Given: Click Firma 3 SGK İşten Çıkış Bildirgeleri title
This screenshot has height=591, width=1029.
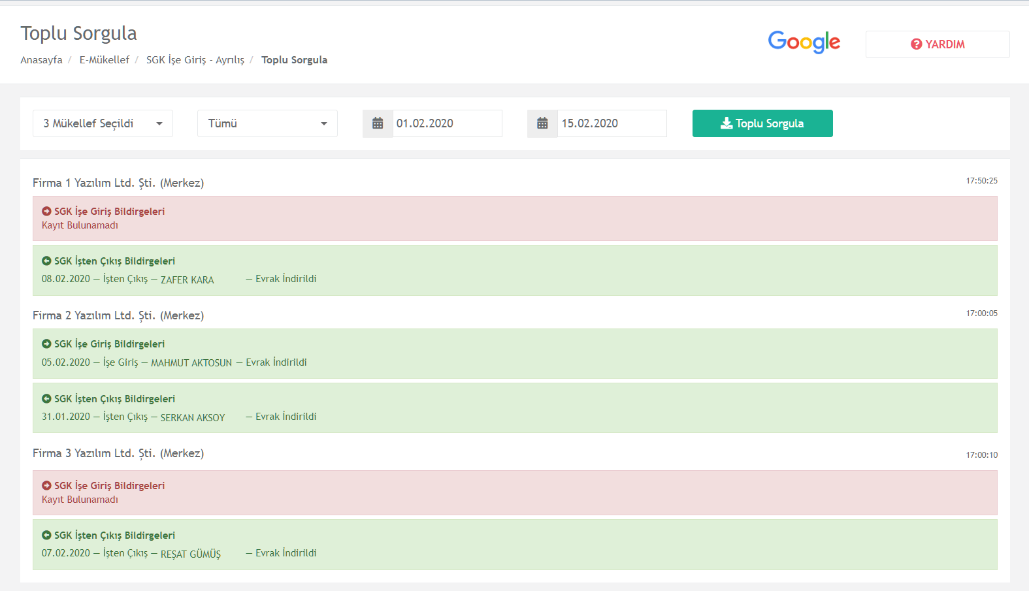Looking at the screenshot, I should [x=114, y=535].
